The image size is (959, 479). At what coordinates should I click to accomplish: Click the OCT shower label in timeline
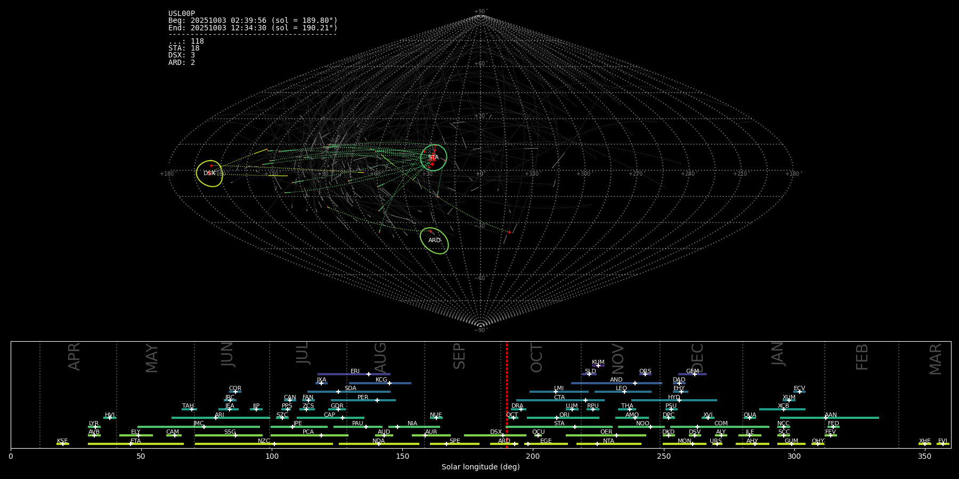tap(512, 415)
